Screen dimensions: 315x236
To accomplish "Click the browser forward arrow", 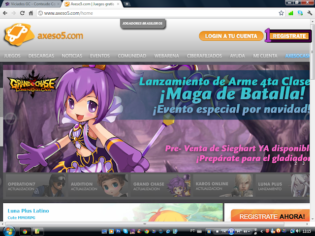I will [x=14, y=13].
